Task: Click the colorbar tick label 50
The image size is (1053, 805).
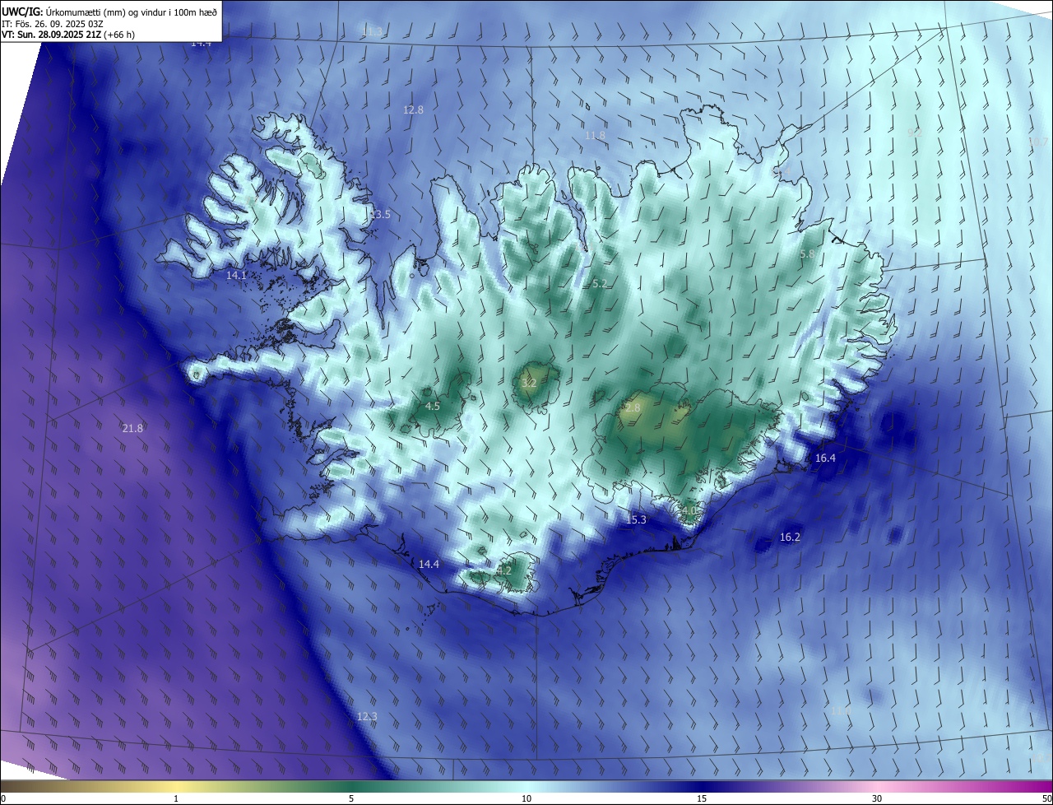Action: click(x=1046, y=798)
